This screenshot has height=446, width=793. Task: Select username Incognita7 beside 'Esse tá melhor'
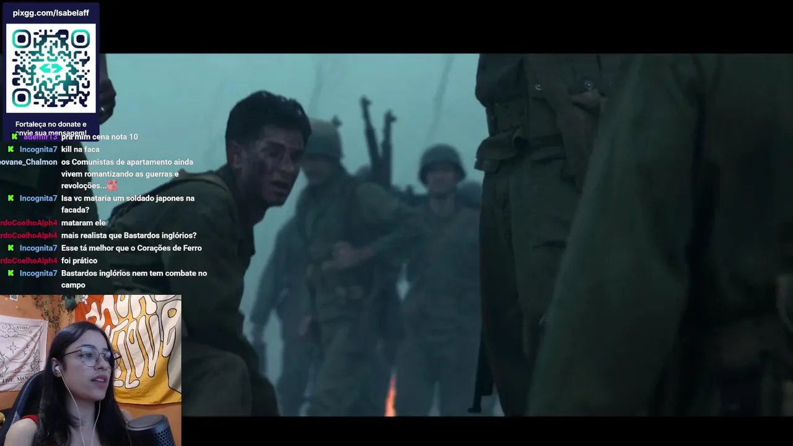click(38, 248)
